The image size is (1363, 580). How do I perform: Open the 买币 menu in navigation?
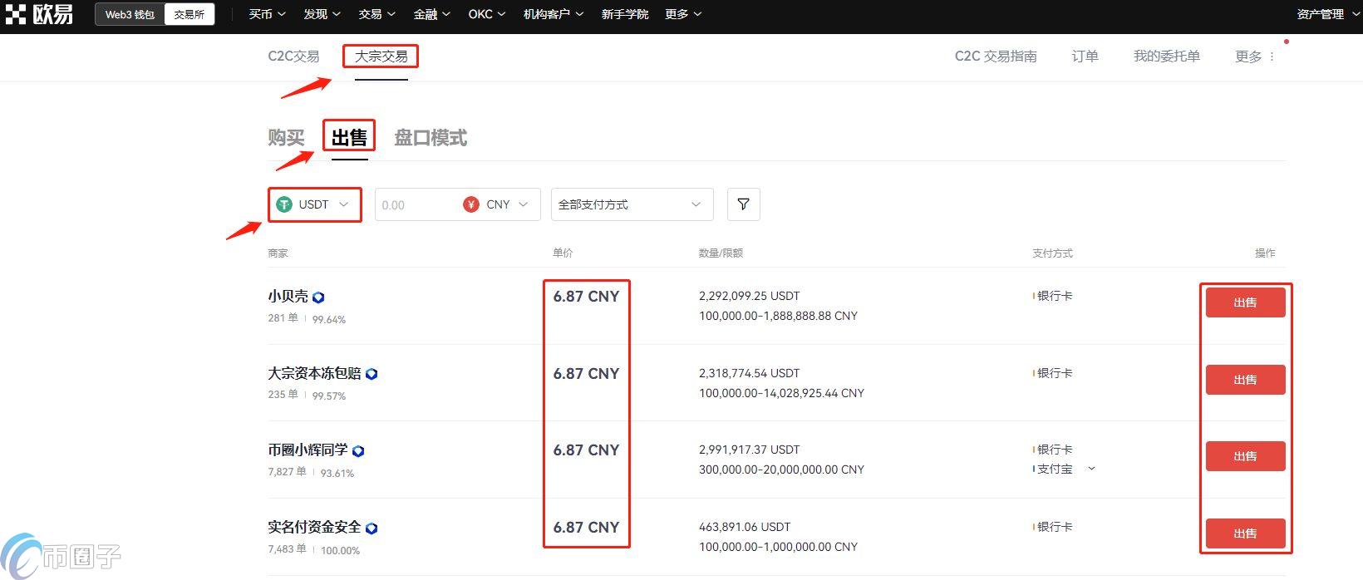[267, 14]
